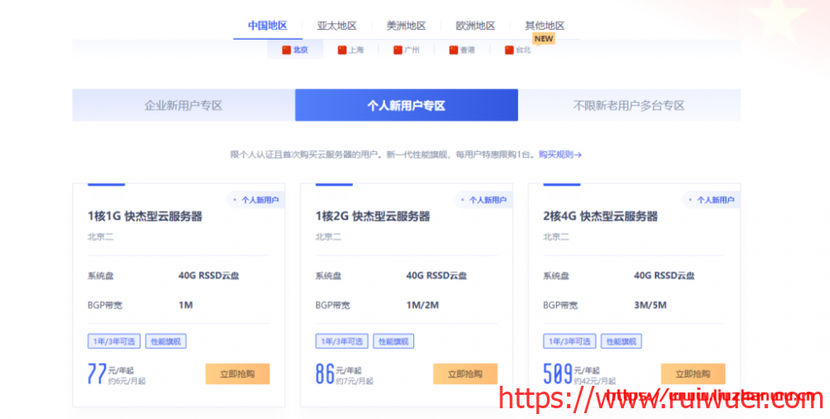Screen dimensions: 830x419
Task: Click the flag icon beside 广州
Action: [x=398, y=50]
